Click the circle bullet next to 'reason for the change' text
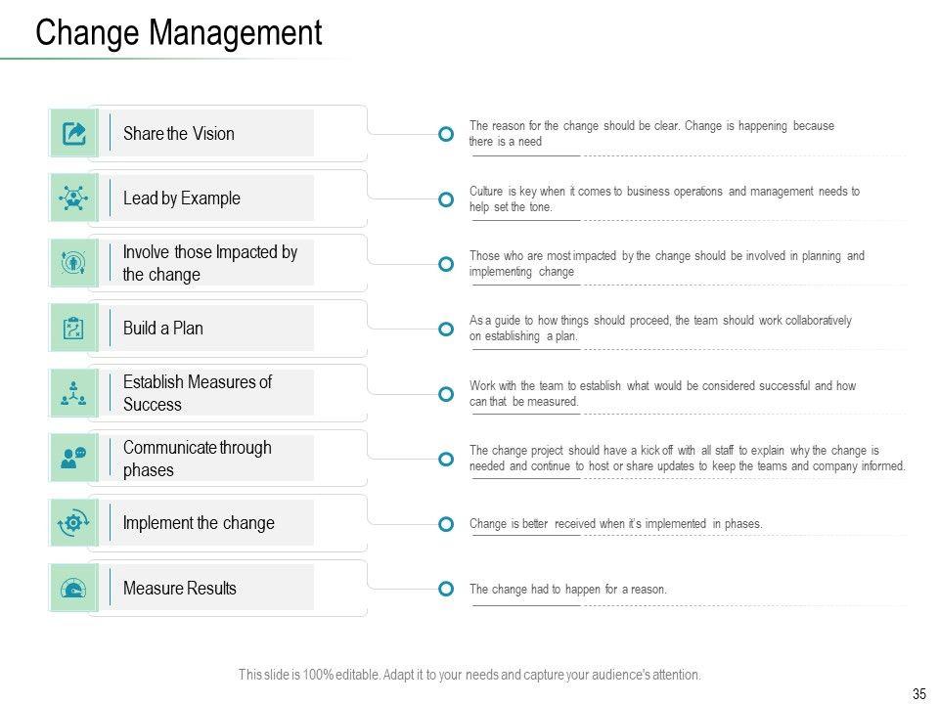 (x=446, y=134)
